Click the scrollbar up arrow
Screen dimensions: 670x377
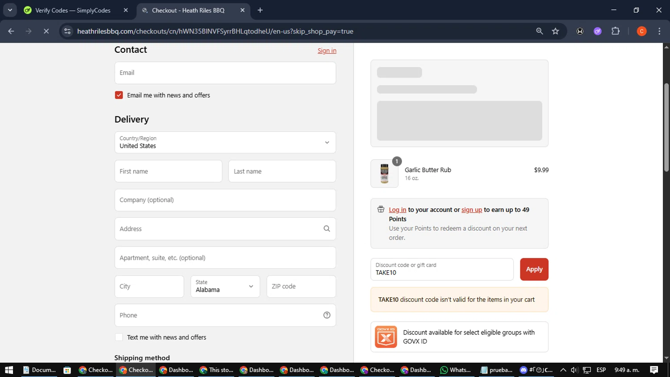pos(666,47)
